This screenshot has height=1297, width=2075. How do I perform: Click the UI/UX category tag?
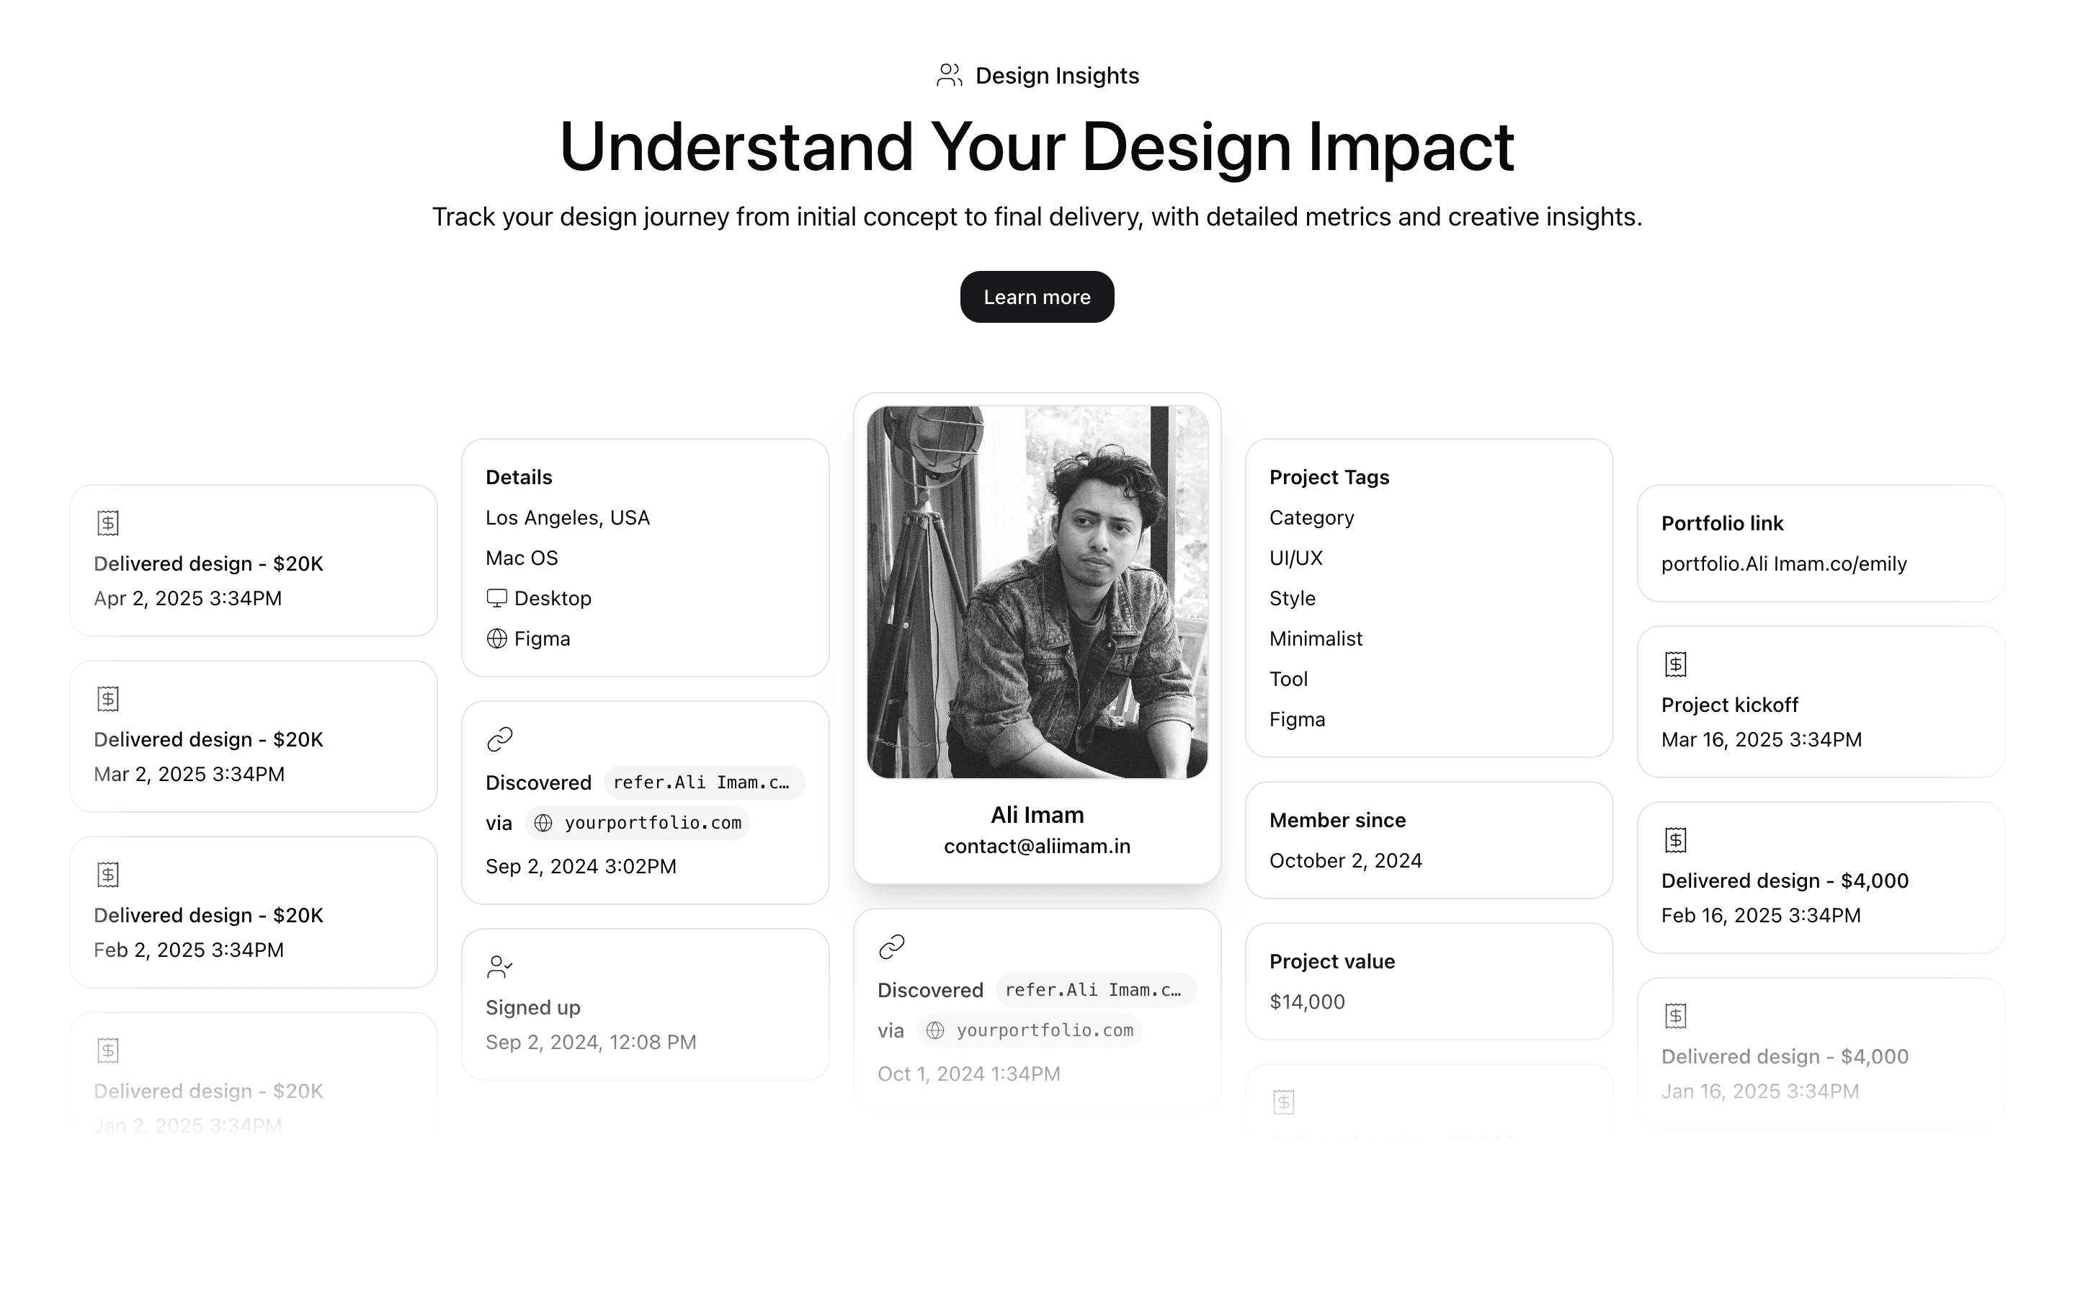[1295, 558]
